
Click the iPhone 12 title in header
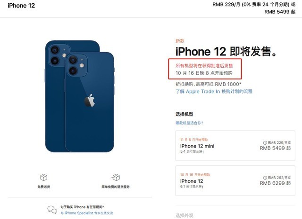click(x=21, y=6)
